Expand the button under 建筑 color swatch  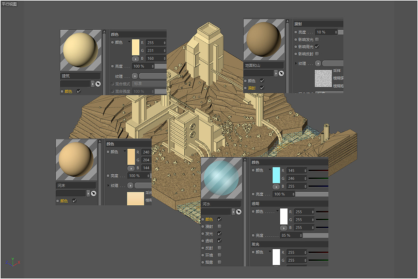pyautogui.click(x=136, y=59)
